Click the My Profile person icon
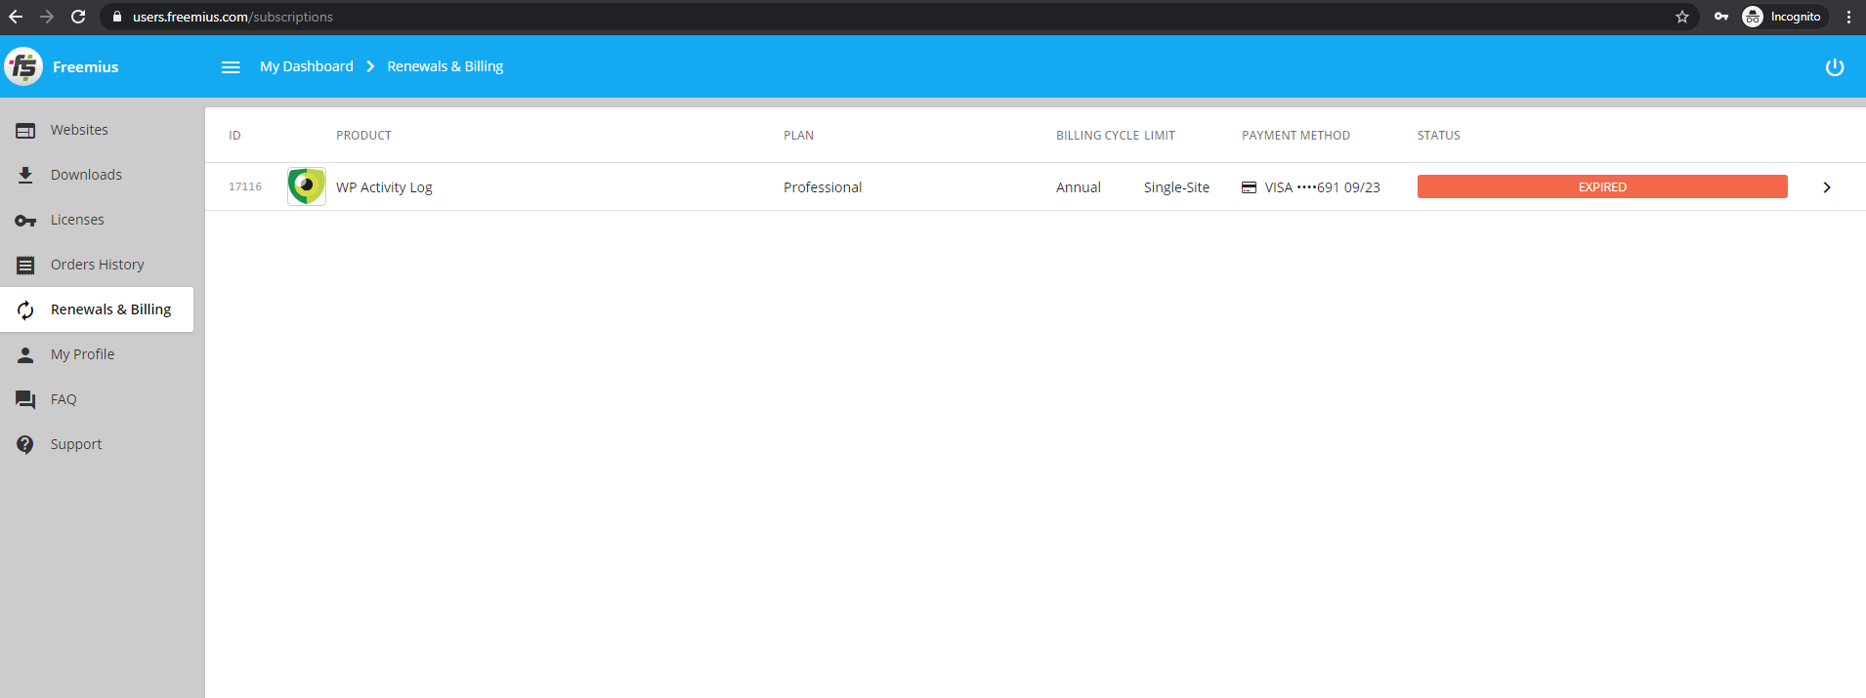The height and width of the screenshot is (698, 1866). click(25, 354)
